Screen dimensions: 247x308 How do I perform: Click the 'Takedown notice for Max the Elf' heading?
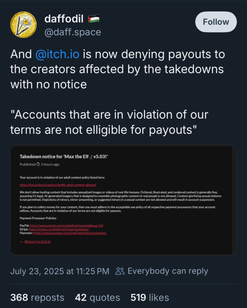64,157
